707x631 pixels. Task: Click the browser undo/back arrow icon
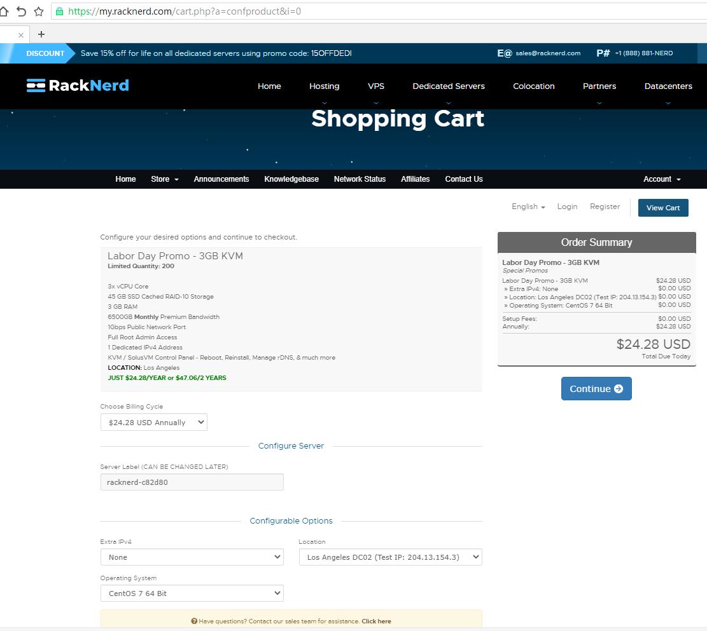pyautogui.click(x=21, y=11)
